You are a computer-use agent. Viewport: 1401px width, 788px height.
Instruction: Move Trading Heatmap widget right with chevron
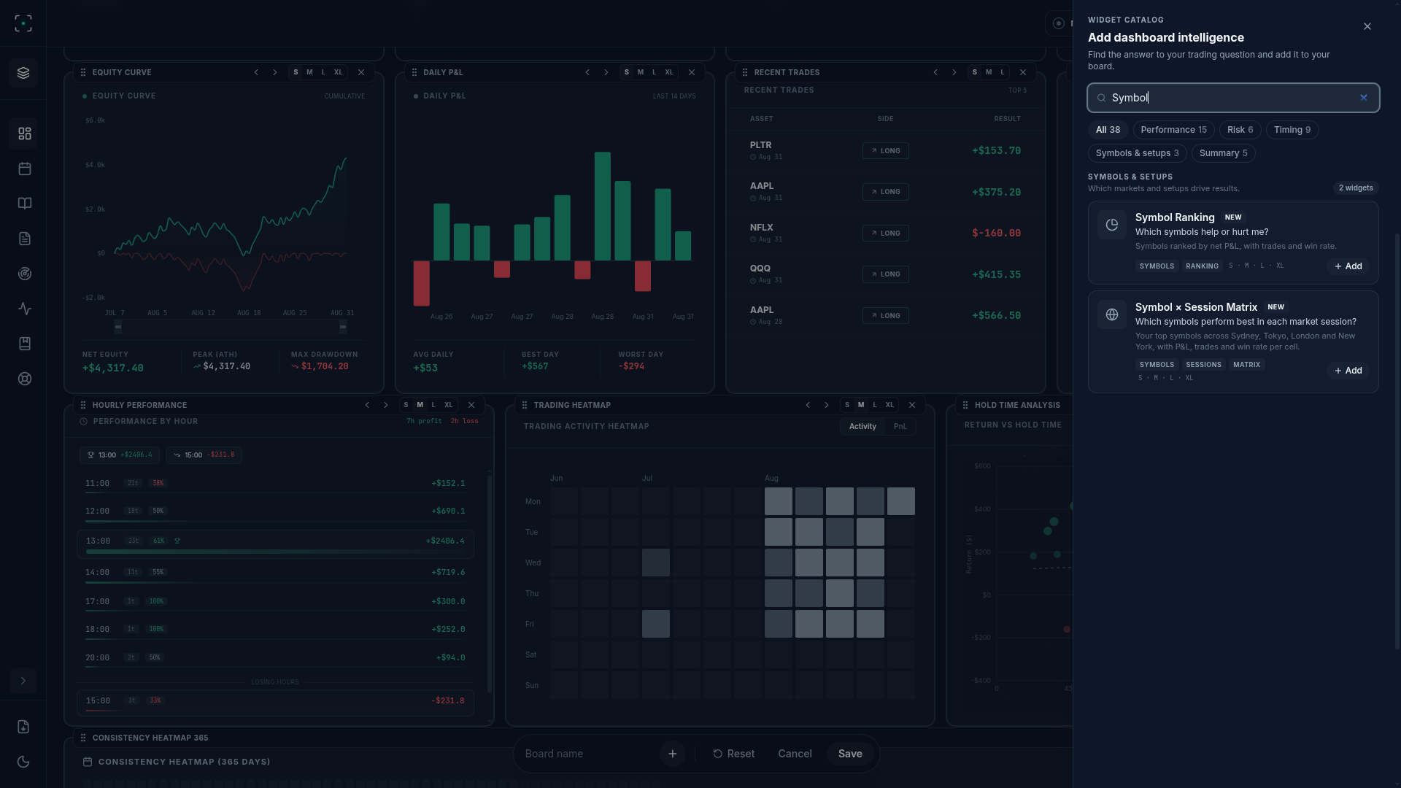827,405
